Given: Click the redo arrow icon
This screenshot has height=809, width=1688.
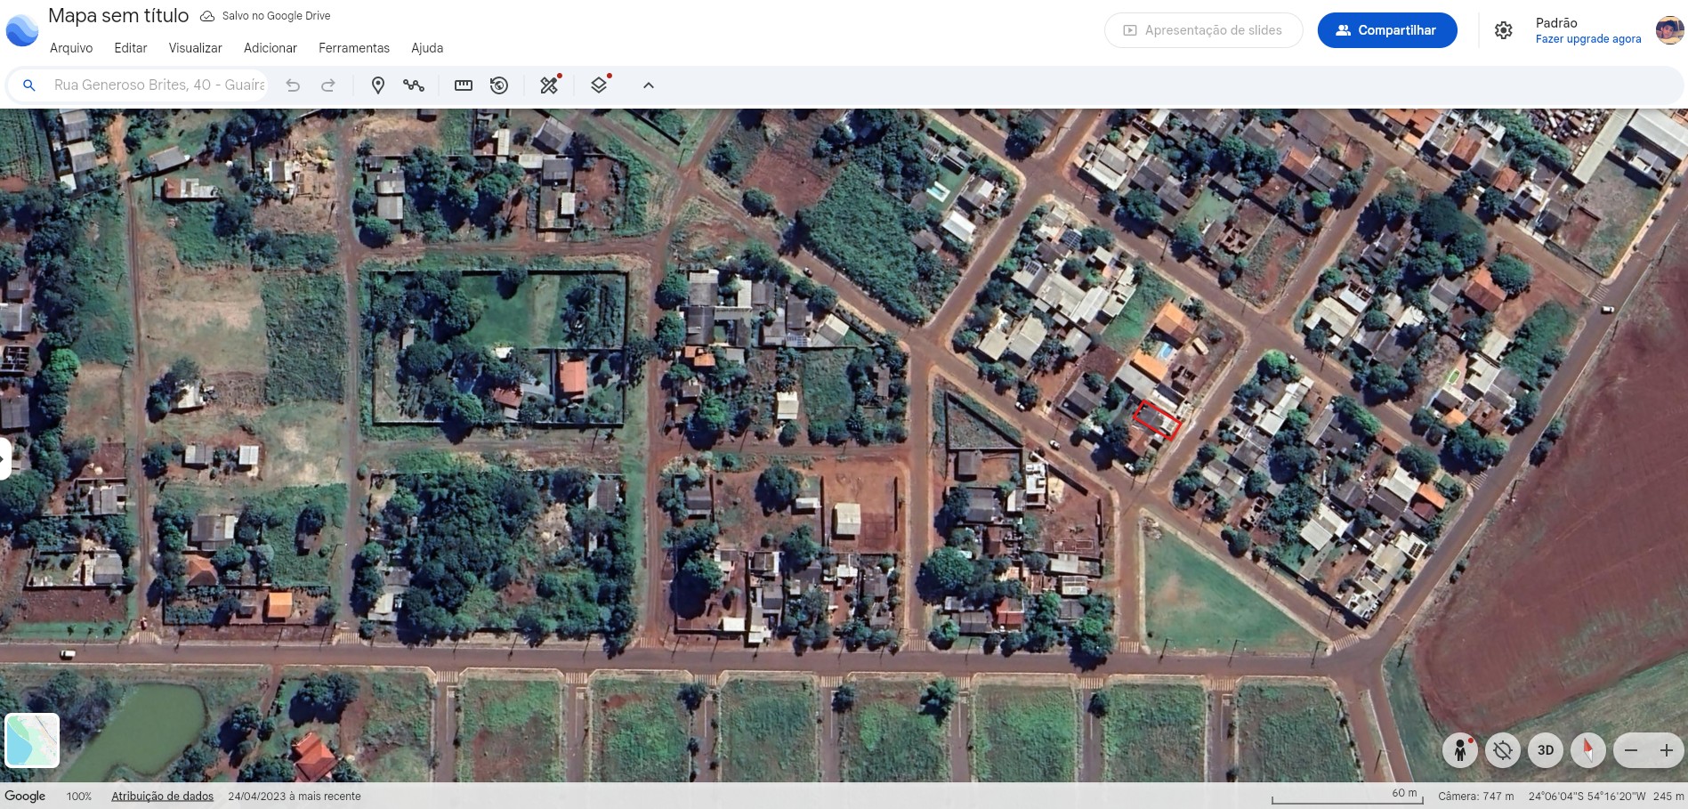Looking at the screenshot, I should click(328, 85).
